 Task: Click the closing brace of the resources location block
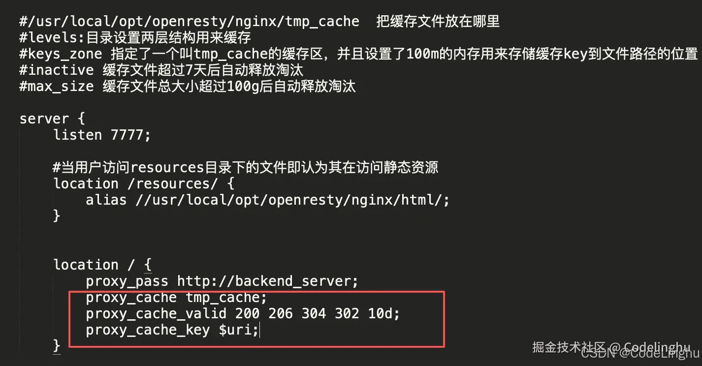57,215
